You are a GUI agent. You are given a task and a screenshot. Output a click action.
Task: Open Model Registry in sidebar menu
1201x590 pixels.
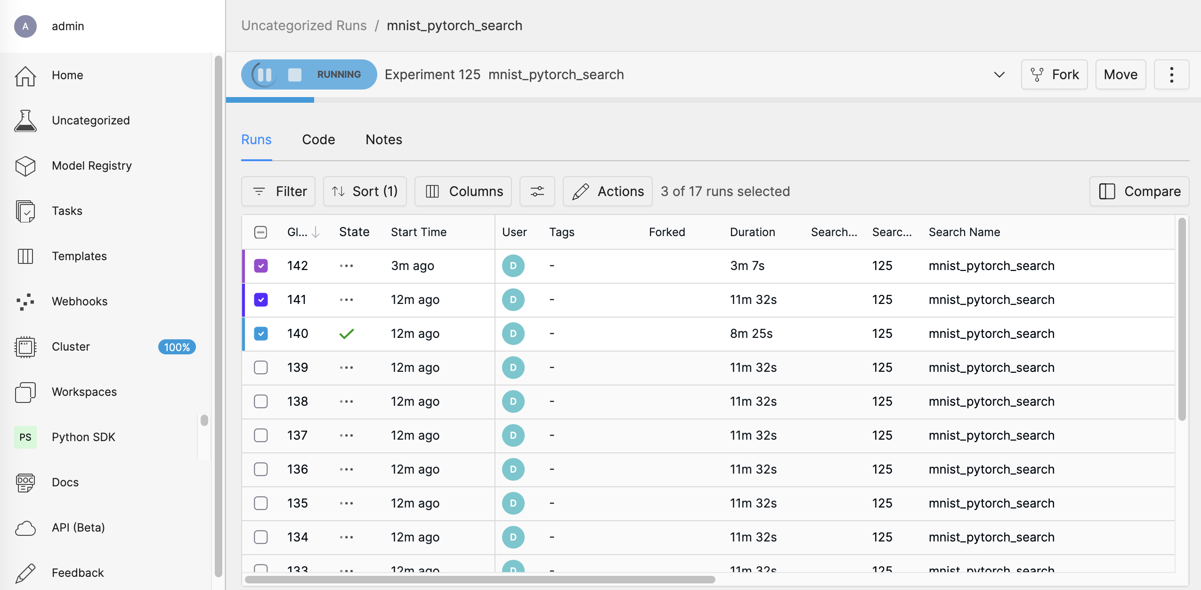[92, 166]
